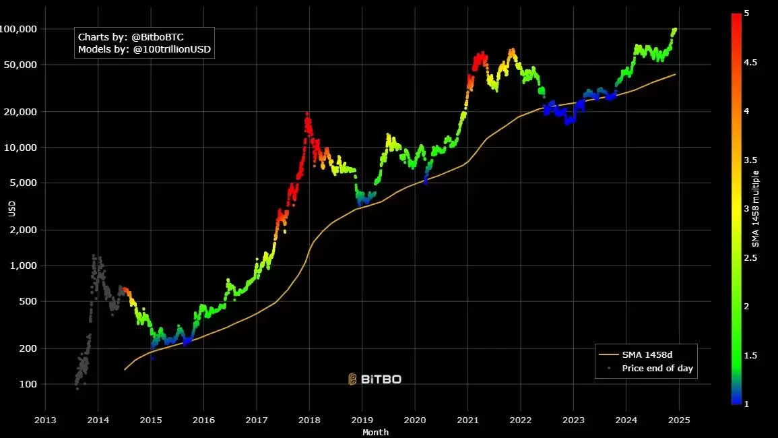The width and height of the screenshot is (778, 438).
Task: Click the Month x-axis title
Action: coord(375,432)
